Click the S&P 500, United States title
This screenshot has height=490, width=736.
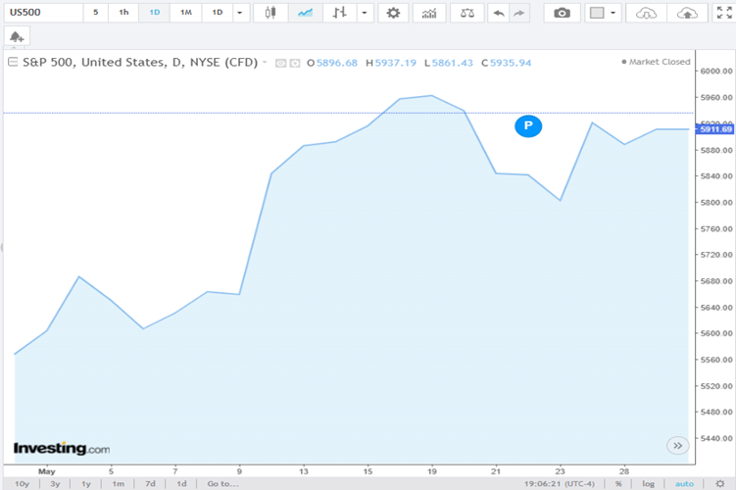pos(140,62)
